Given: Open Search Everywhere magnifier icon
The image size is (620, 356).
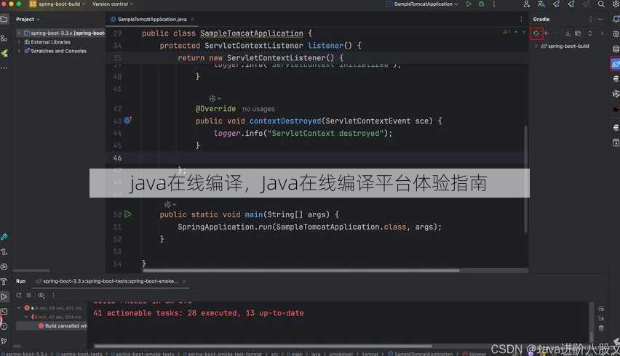Looking at the screenshot, I should click(x=601, y=4).
